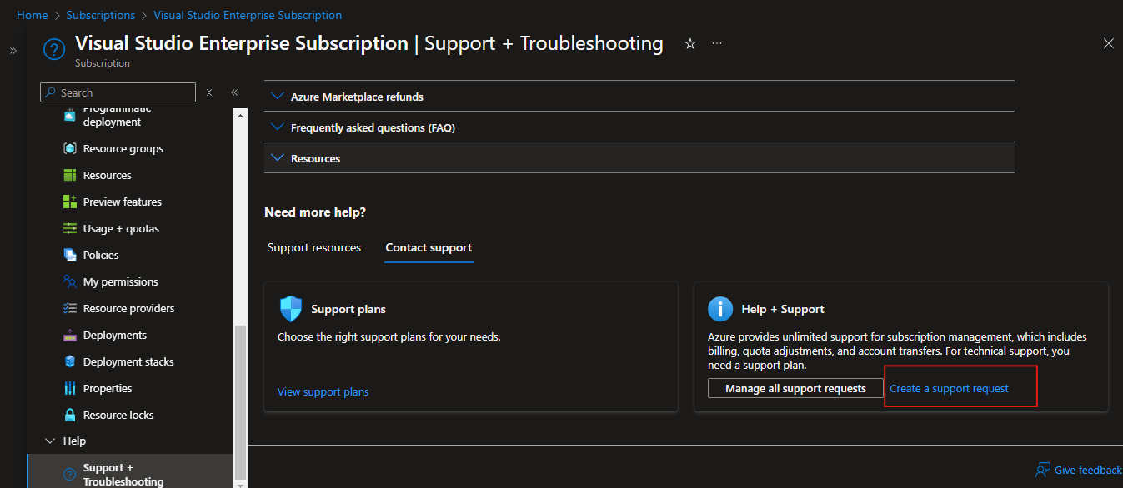The width and height of the screenshot is (1123, 488).
Task: Click the sidebar scroll down arrow
Action: pos(241,484)
